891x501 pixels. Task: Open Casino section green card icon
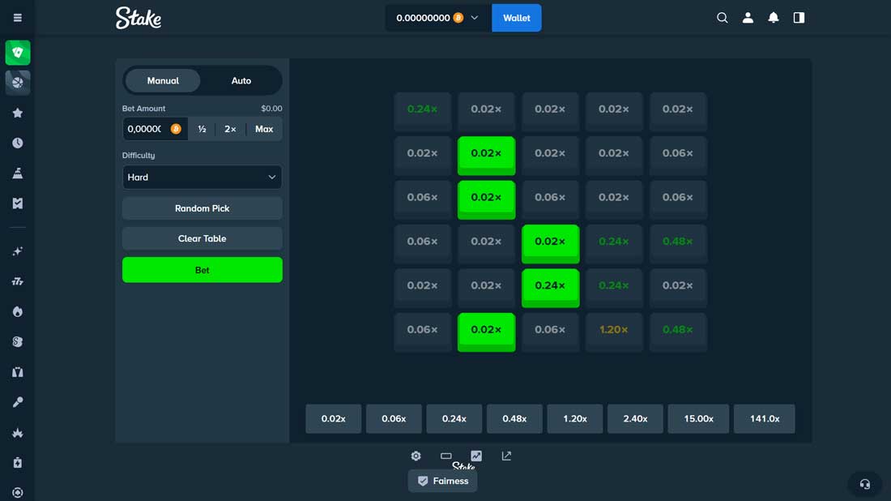point(18,53)
